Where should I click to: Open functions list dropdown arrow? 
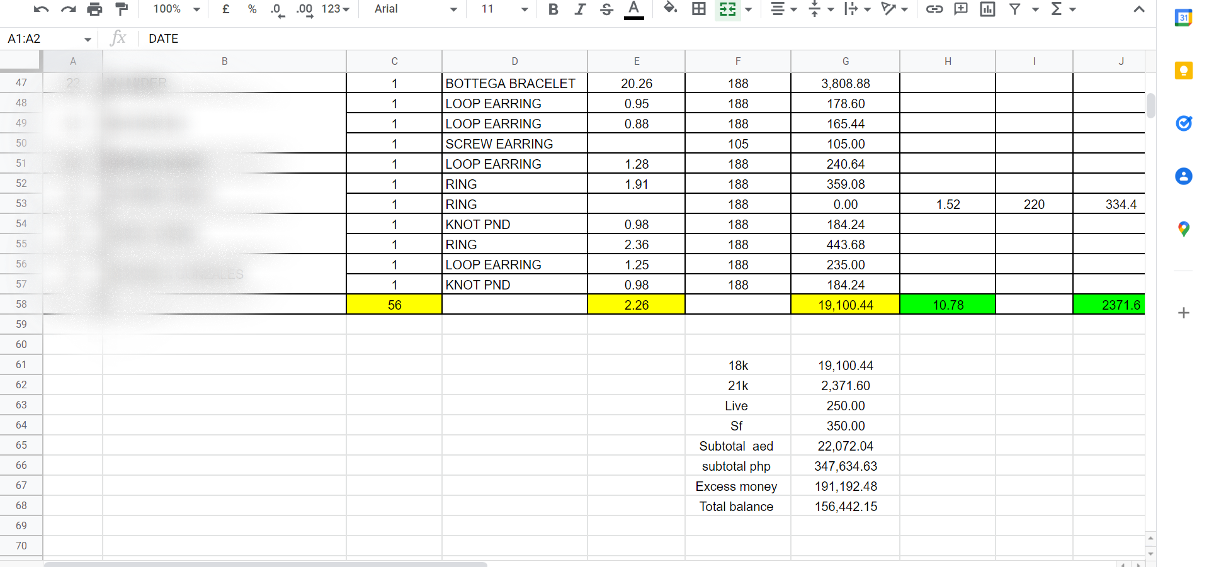(1072, 9)
